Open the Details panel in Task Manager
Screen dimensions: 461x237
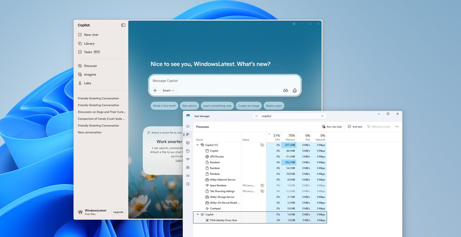pos(188,176)
